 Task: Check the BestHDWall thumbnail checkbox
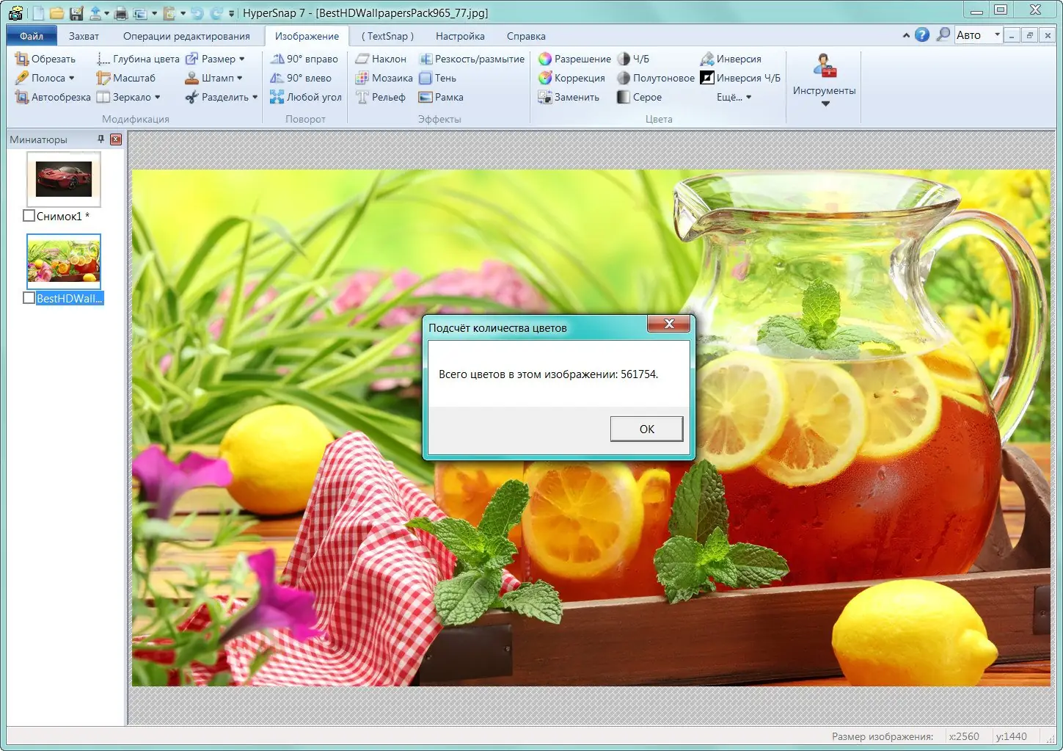(x=29, y=297)
